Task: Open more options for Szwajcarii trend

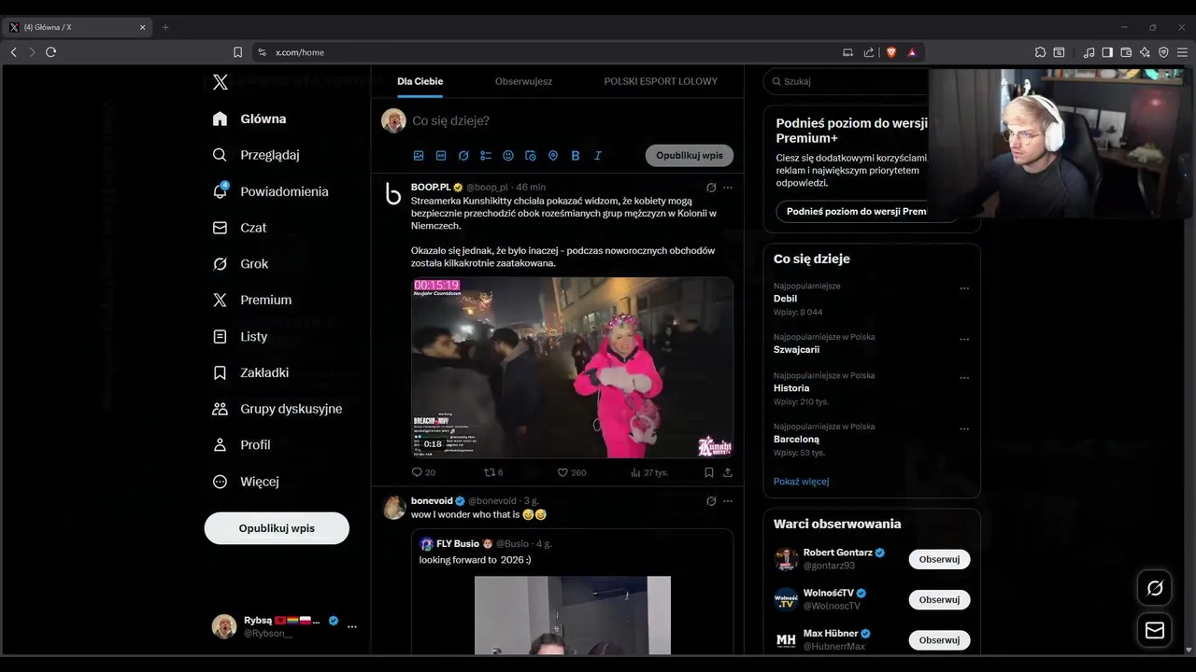Action: (x=964, y=340)
